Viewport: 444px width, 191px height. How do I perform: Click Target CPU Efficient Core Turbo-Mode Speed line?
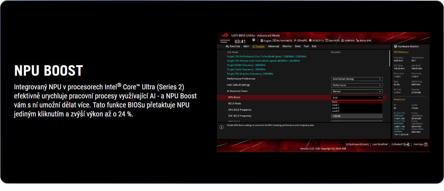tap(264, 61)
